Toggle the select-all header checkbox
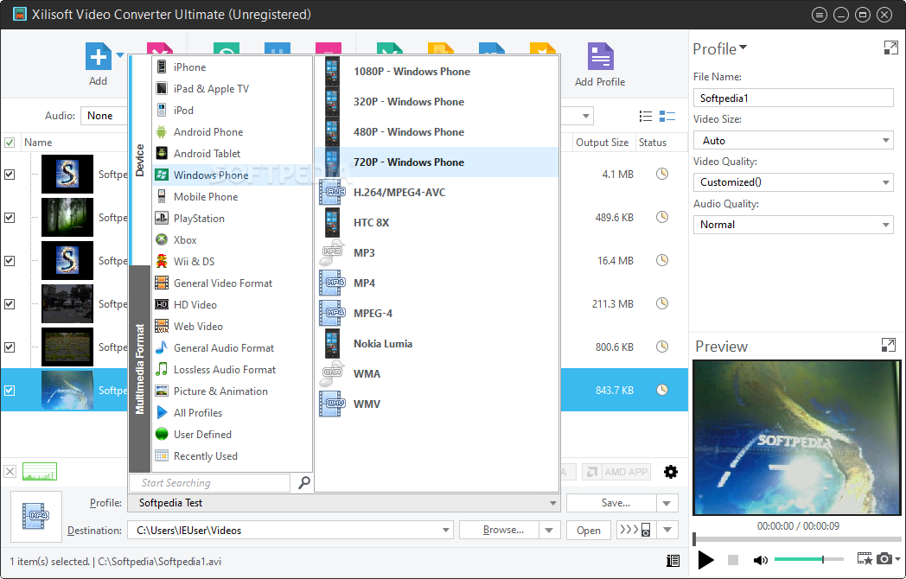The height and width of the screenshot is (579, 906). tap(10, 142)
